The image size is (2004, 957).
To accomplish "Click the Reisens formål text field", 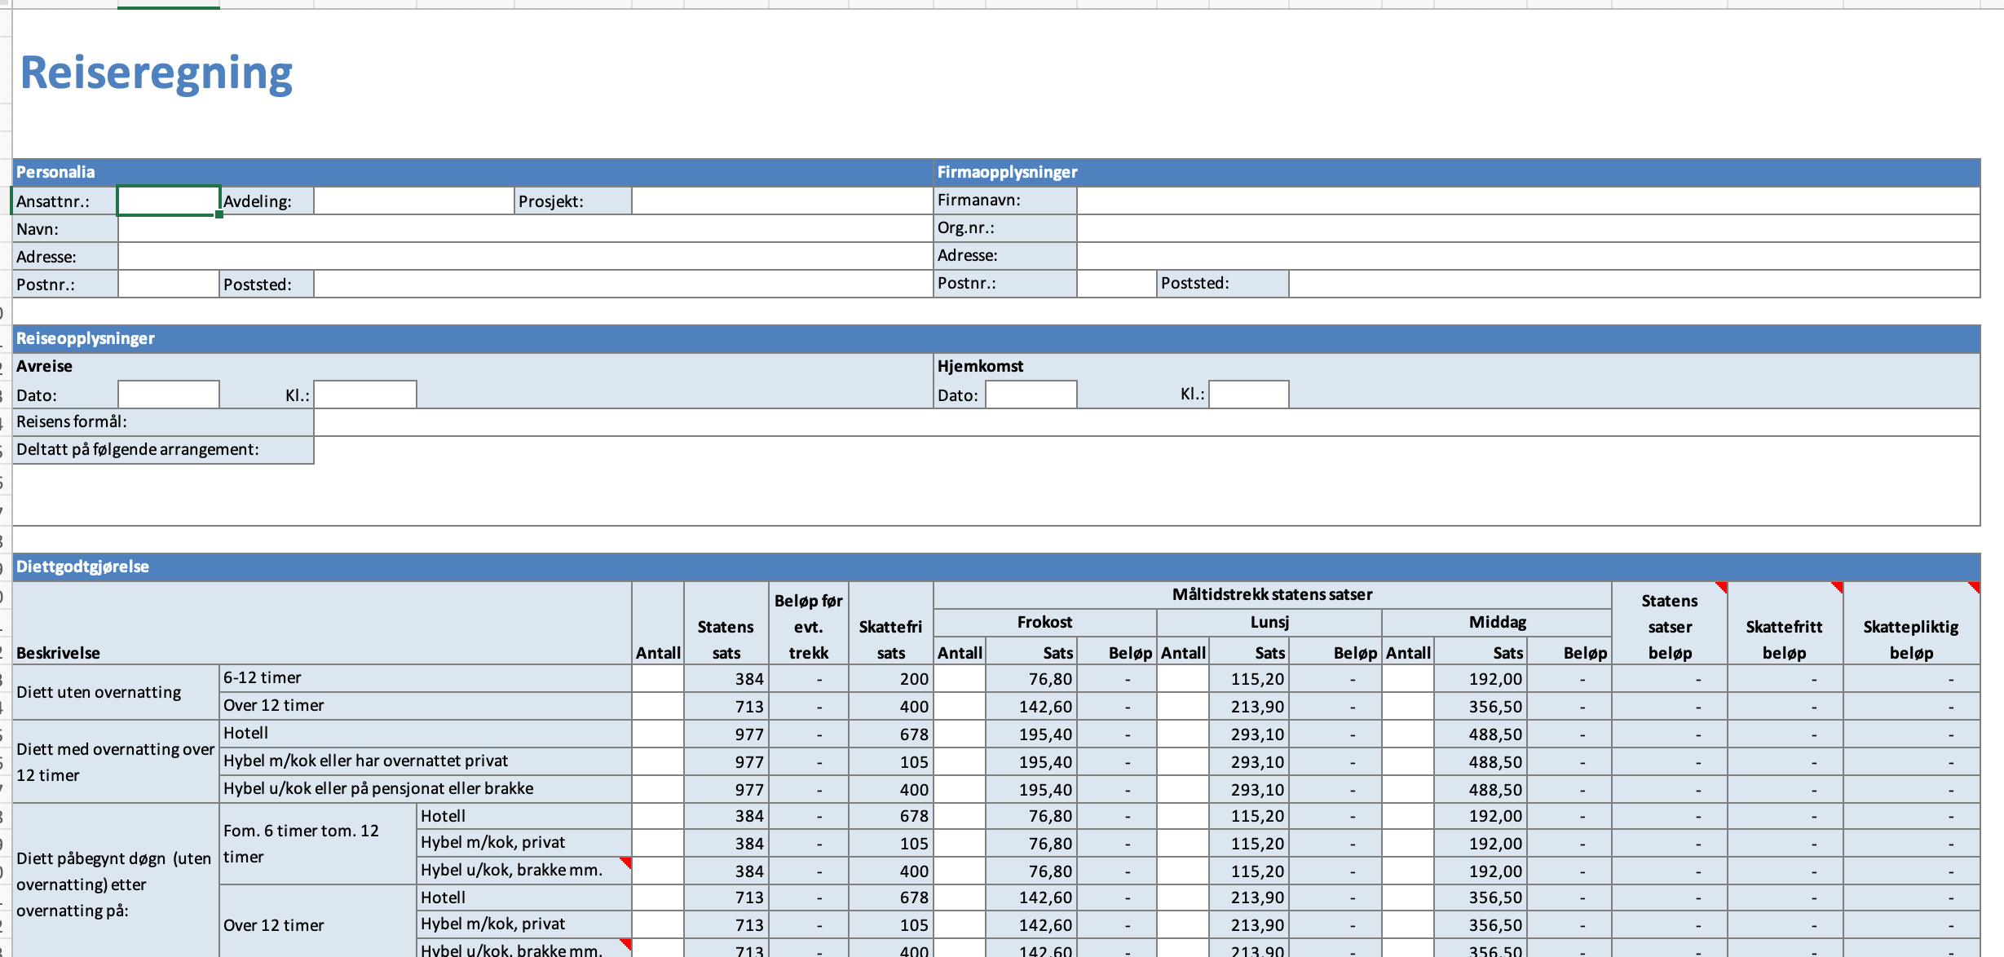I will tap(1145, 422).
